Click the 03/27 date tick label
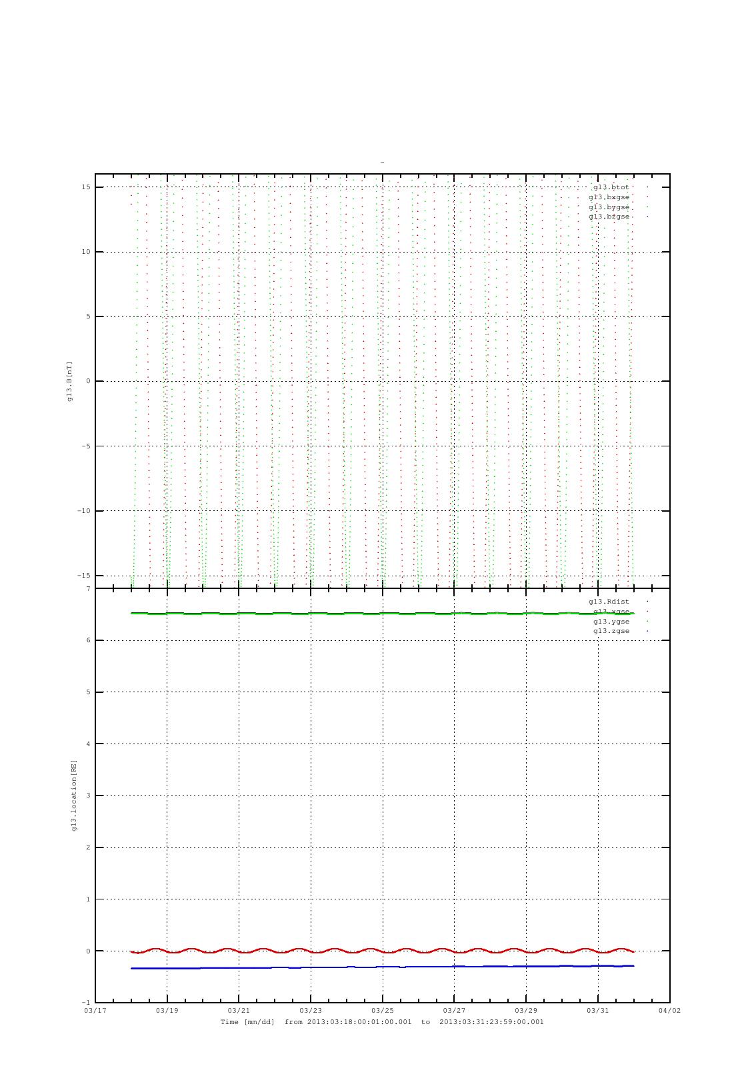The height and width of the screenshot is (1066, 754). [454, 1011]
